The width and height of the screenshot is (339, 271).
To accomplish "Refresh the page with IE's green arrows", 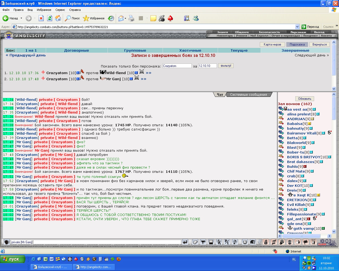I will coord(50,18).
